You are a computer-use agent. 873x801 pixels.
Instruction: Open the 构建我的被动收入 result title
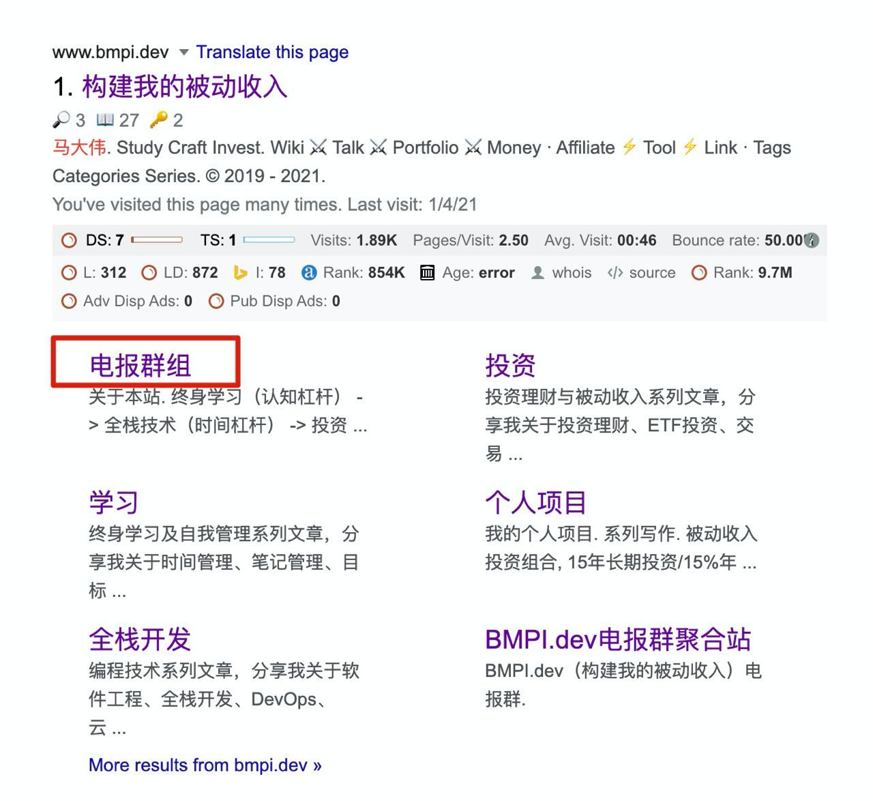[x=184, y=87]
